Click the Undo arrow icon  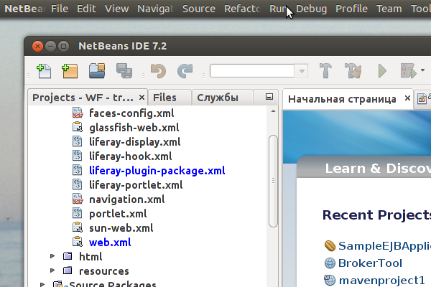(x=158, y=71)
